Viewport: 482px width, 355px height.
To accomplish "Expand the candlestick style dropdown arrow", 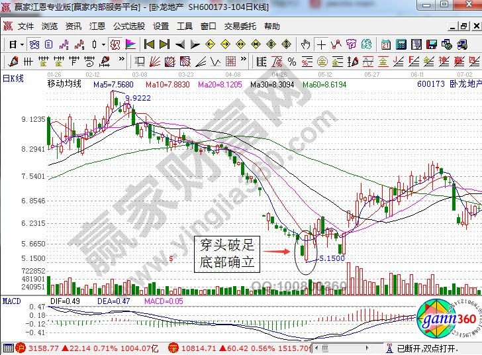I will point(103,44).
